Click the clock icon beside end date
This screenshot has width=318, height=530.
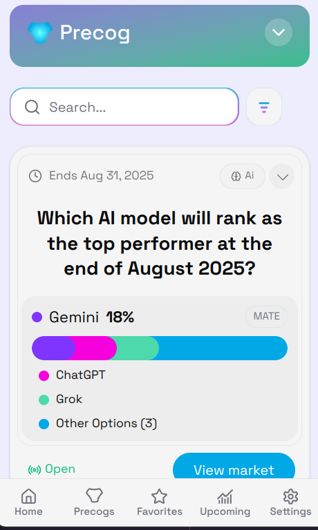[35, 176]
